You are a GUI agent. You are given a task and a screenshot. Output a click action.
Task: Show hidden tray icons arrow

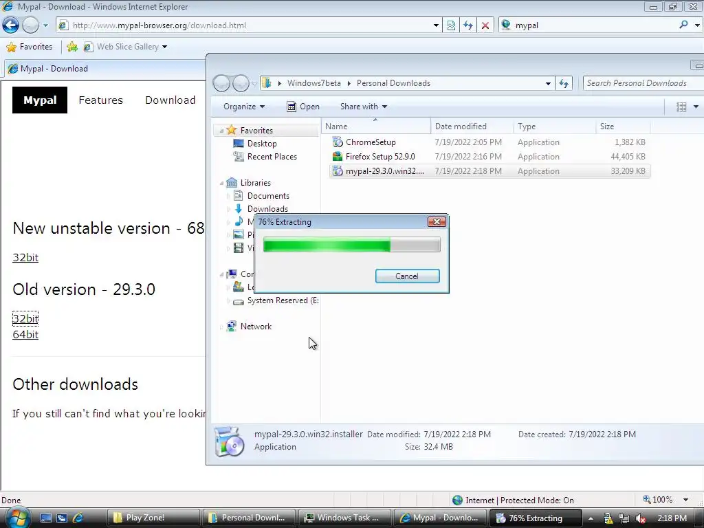click(x=591, y=518)
